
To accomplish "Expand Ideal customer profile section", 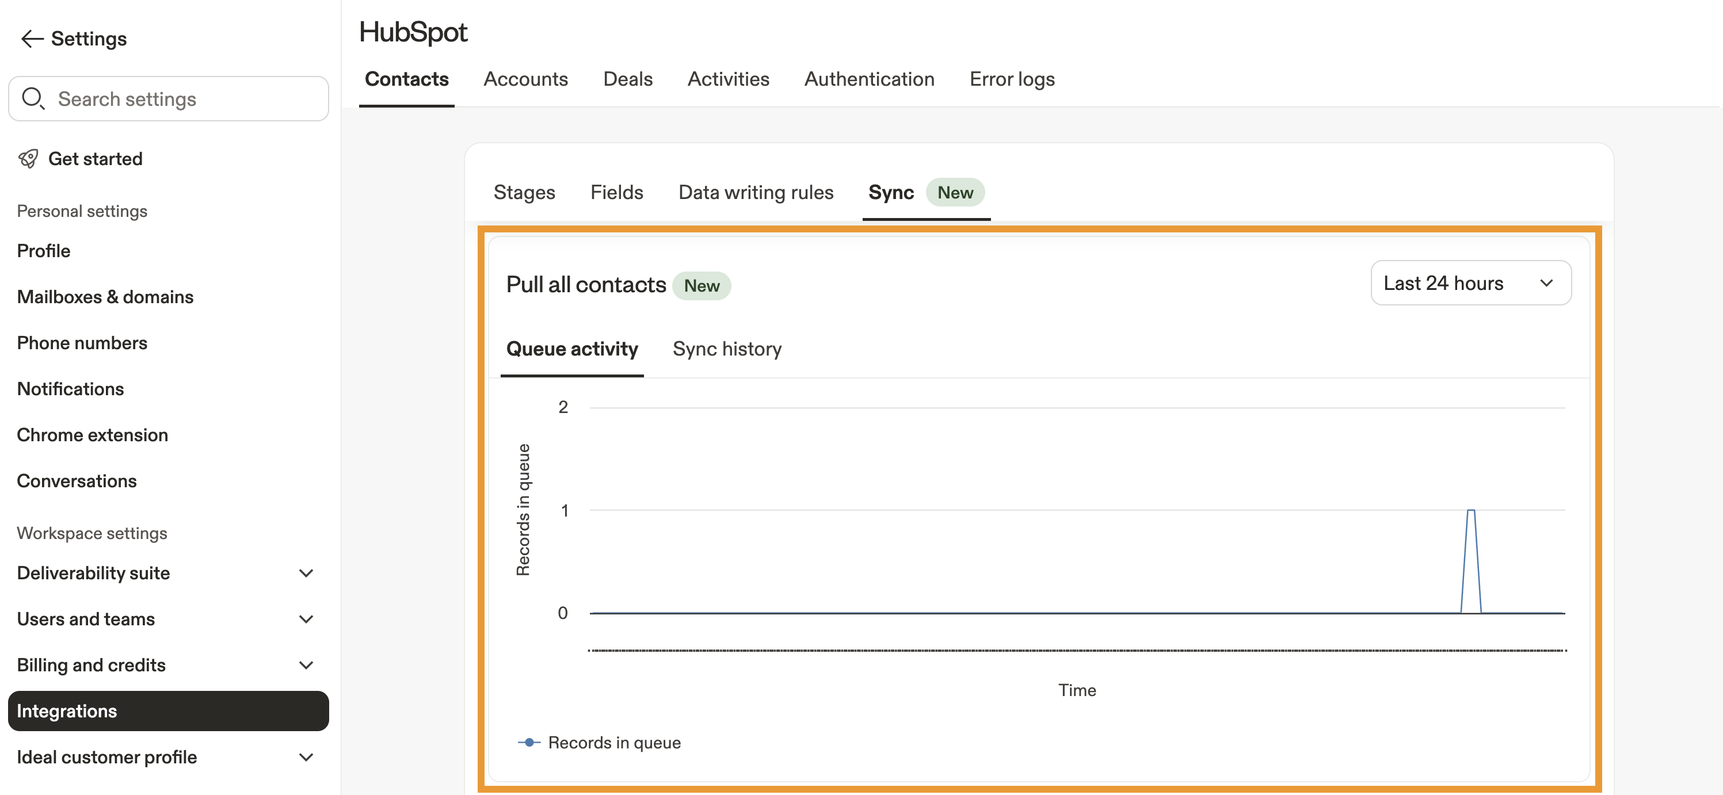I will [x=306, y=757].
